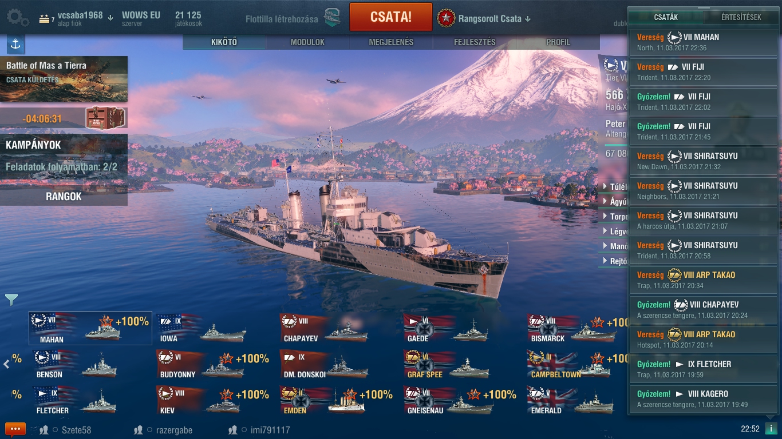Open the settings gear menu
782x439 pixels.
point(18,18)
